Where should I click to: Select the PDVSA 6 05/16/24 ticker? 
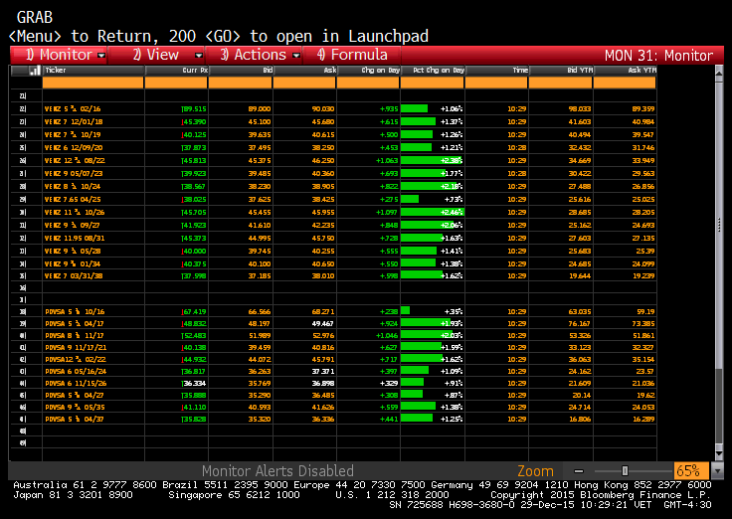[x=76, y=372]
